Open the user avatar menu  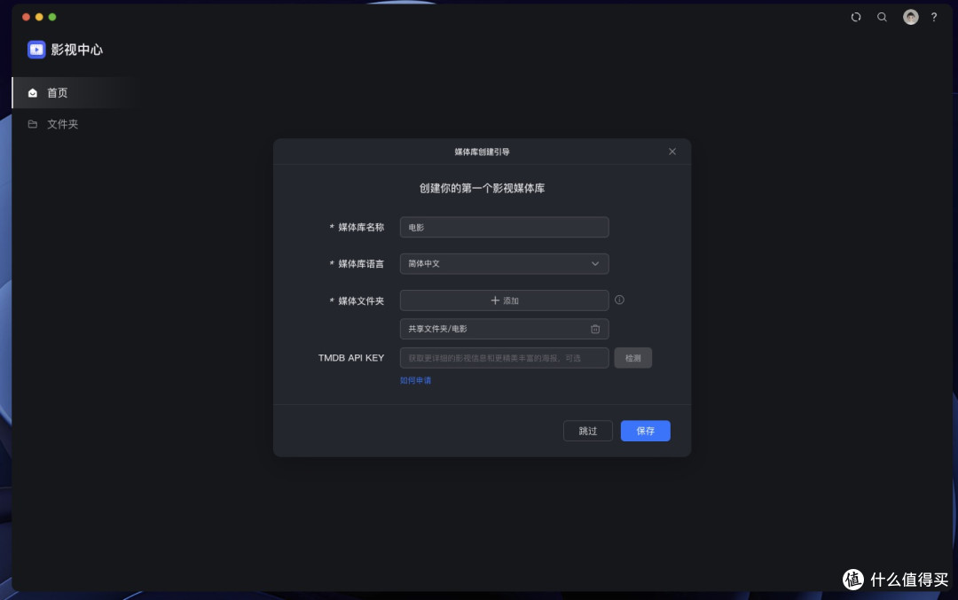point(911,17)
